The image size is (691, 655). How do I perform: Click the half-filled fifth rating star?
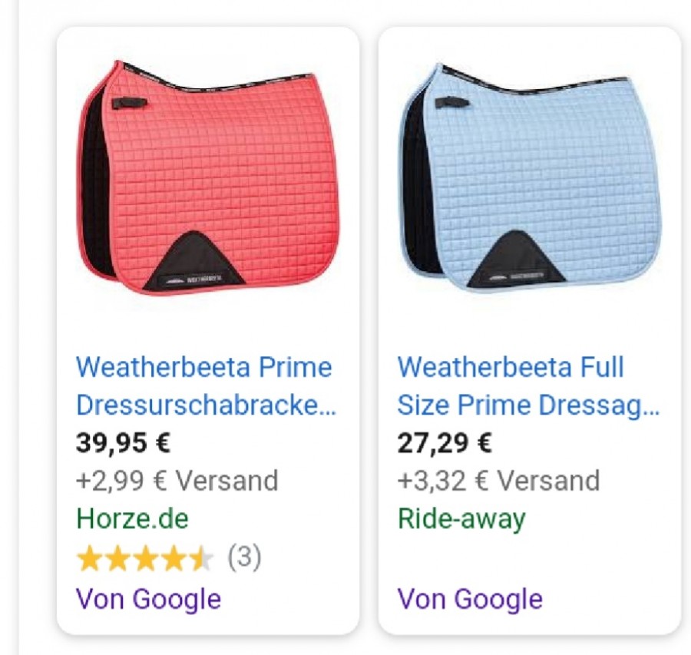[202, 558]
